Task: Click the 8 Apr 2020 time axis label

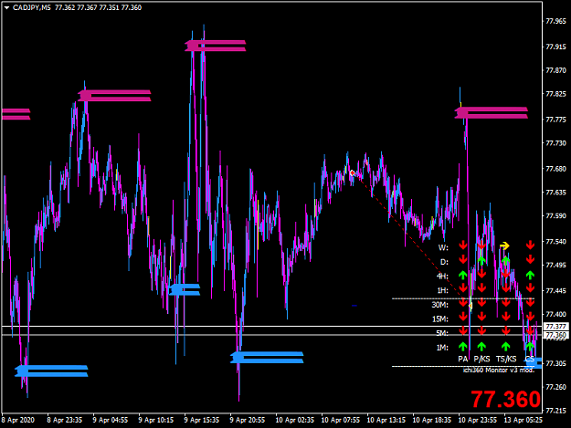Action: [x=18, y=420]
